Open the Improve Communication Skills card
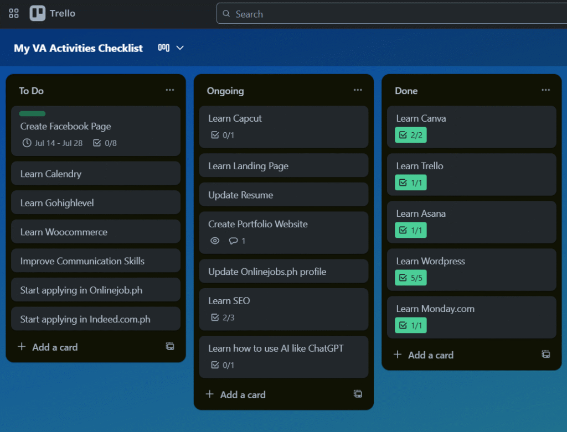Image resolution: width=567 pixels, height=432 pixels. point(96,261)
